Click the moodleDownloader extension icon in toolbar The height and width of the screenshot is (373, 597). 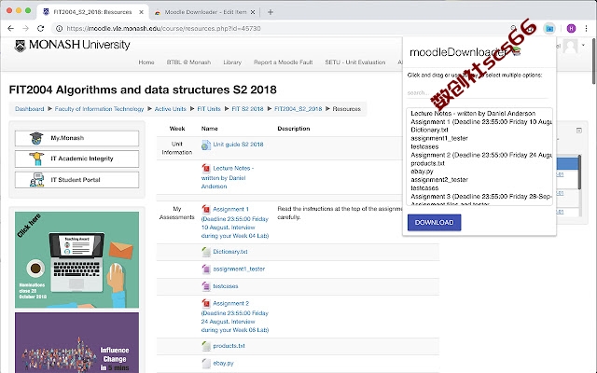(549, 28)
